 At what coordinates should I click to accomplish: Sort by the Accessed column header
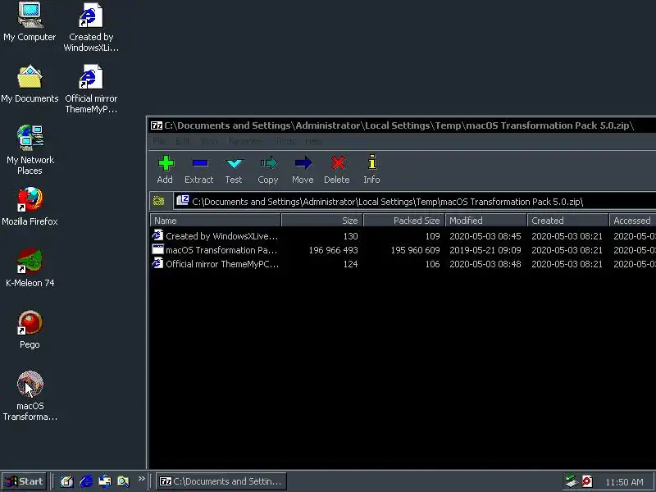(632, 221)
